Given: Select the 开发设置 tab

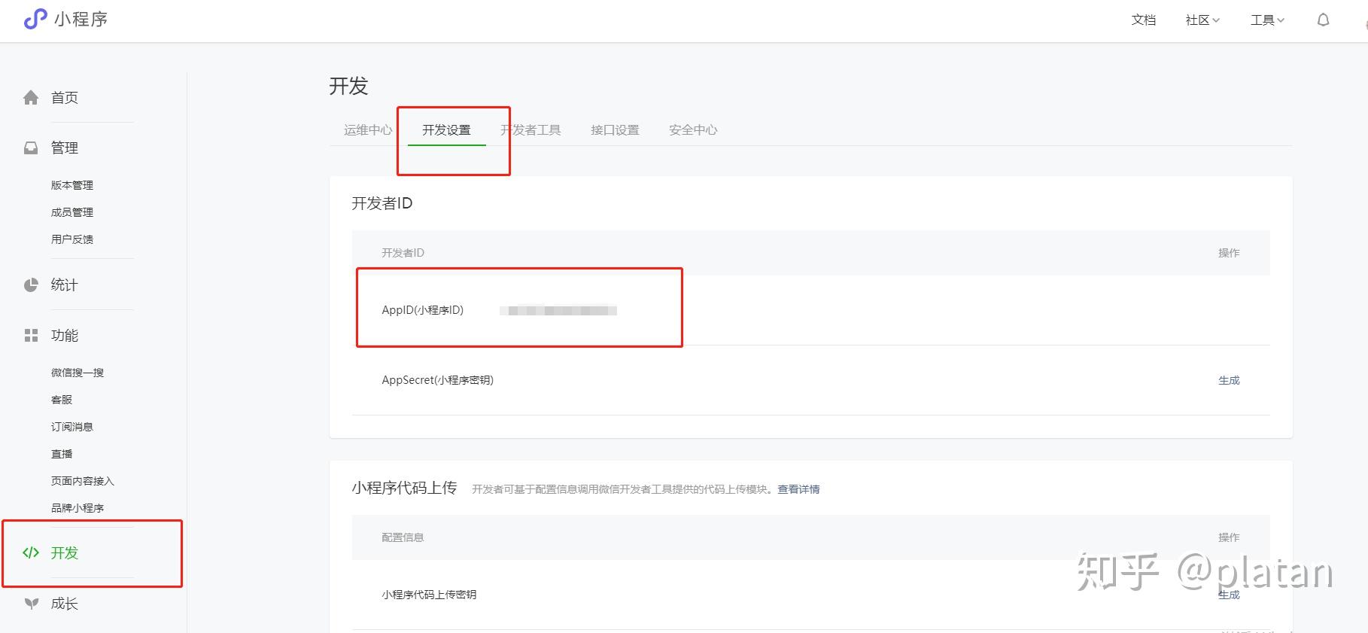Looking at the screenshot, I should [x=446, y=130].
